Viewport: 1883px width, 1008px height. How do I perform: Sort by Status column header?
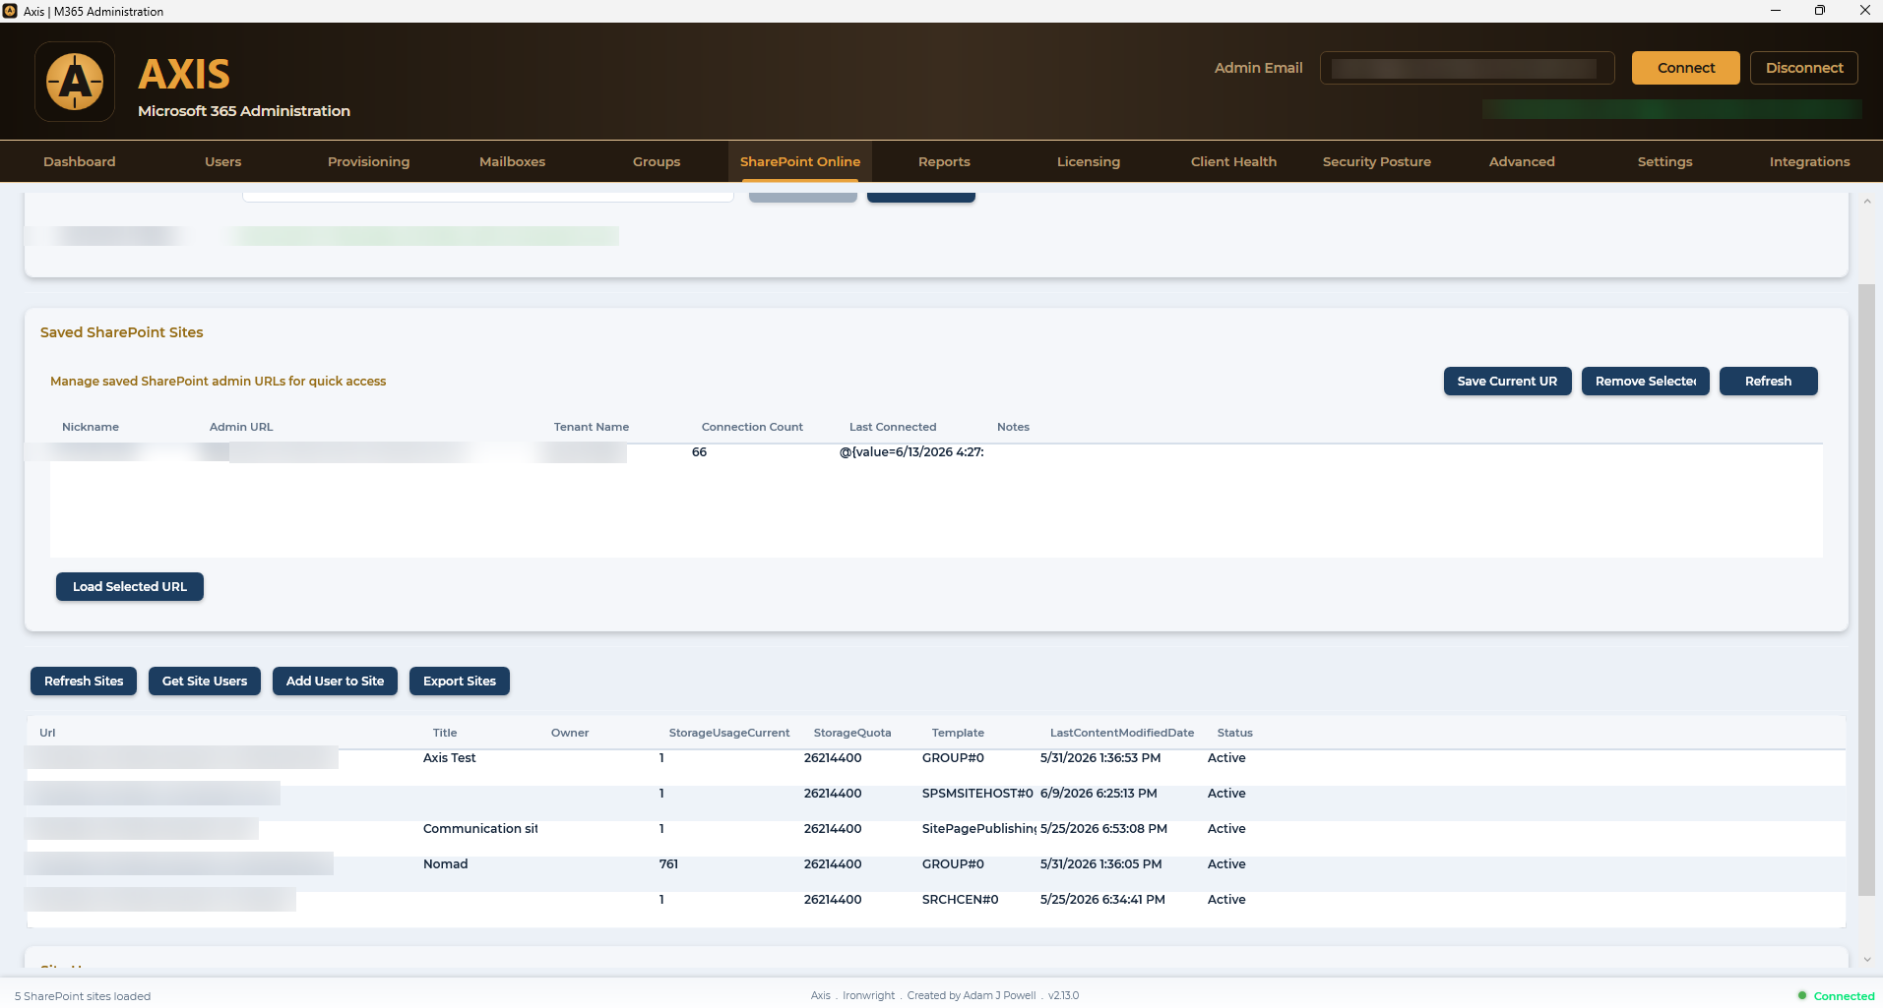pos(1234,733)
